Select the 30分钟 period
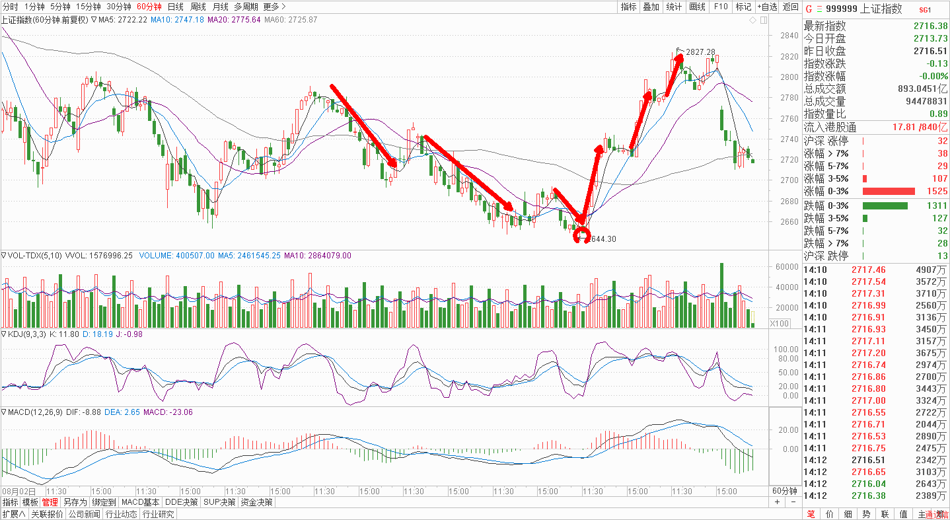The height and width of the screenshot is (520, 950). (x=119, y=7)
